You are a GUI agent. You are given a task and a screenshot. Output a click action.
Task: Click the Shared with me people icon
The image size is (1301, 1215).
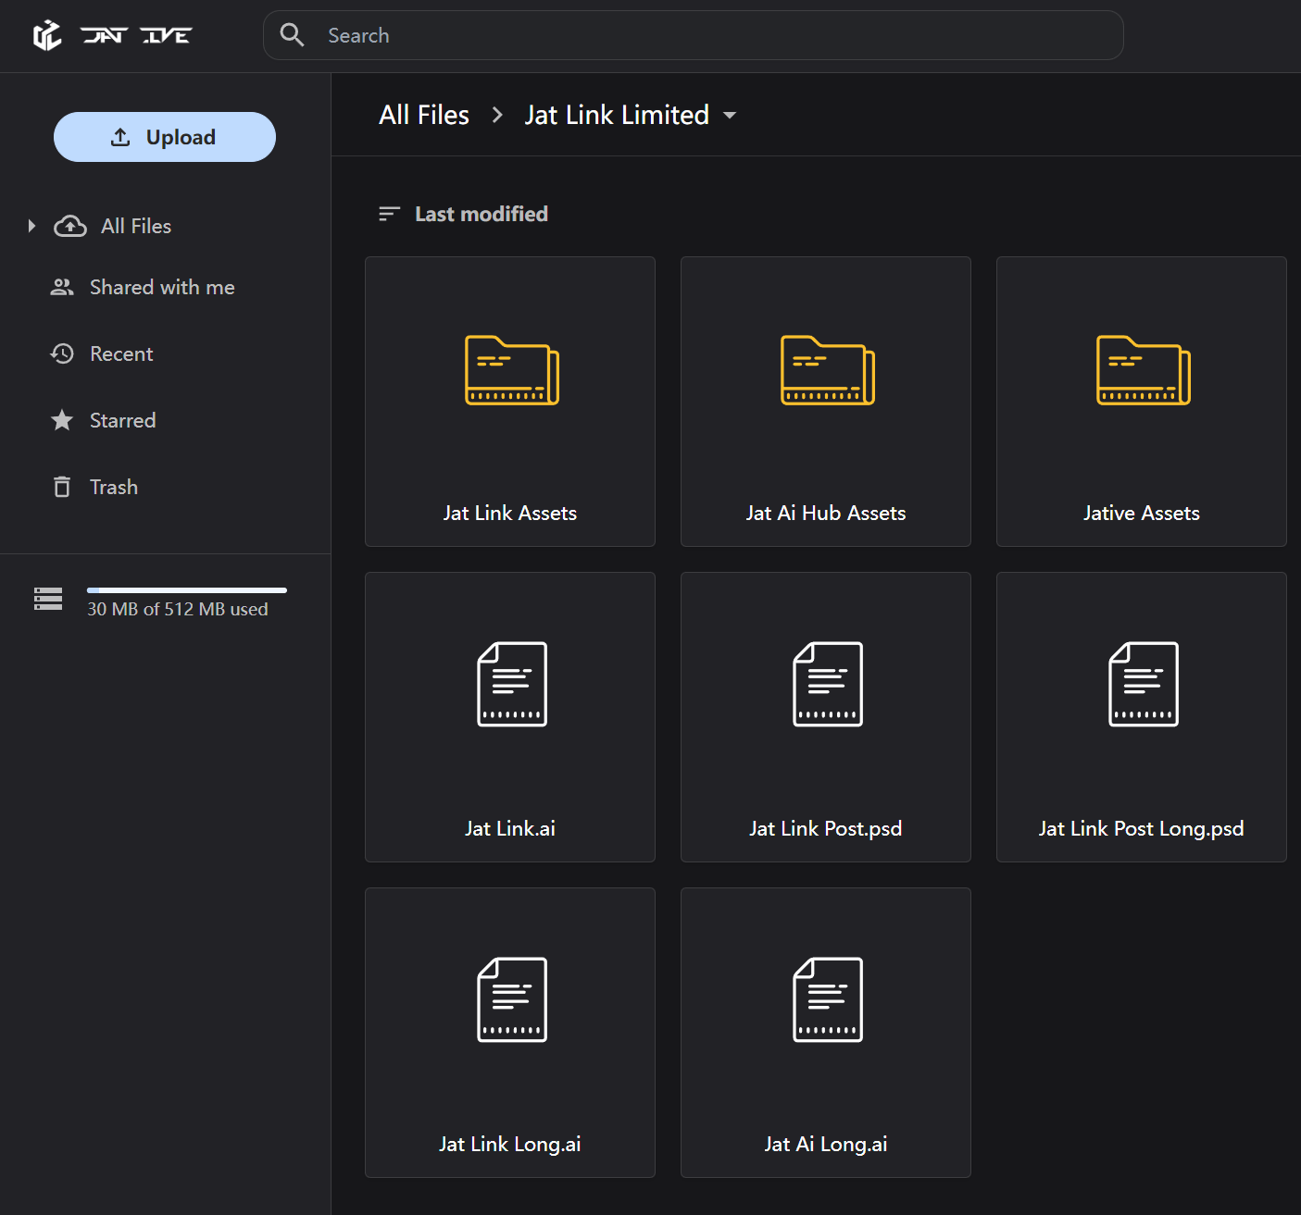point(62,287)
